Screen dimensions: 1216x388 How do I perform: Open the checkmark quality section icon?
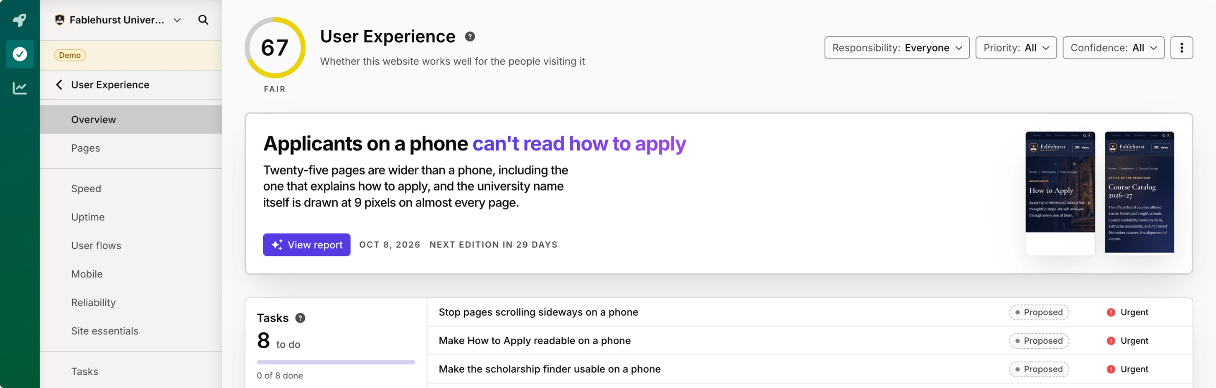coord(19,54)
